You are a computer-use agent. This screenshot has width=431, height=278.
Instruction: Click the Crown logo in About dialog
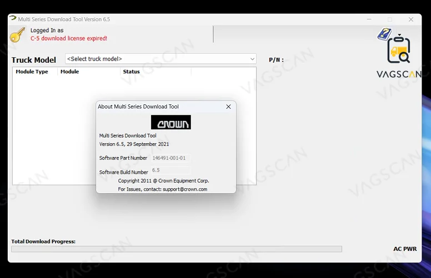(171, 122)
